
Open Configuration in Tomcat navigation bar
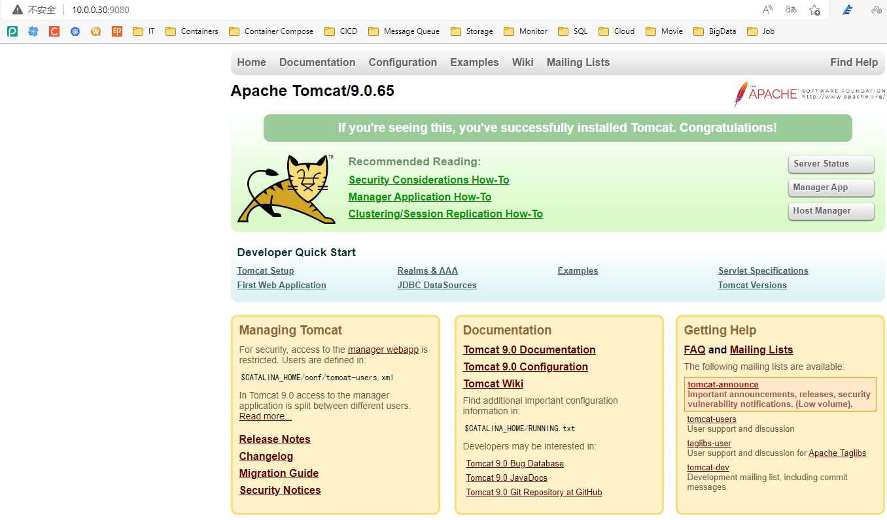pyautogui.click(x=402, y=62)
